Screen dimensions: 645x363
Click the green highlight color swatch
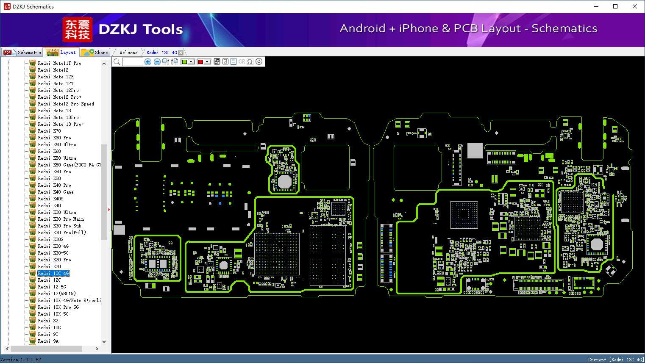[184, 62]
